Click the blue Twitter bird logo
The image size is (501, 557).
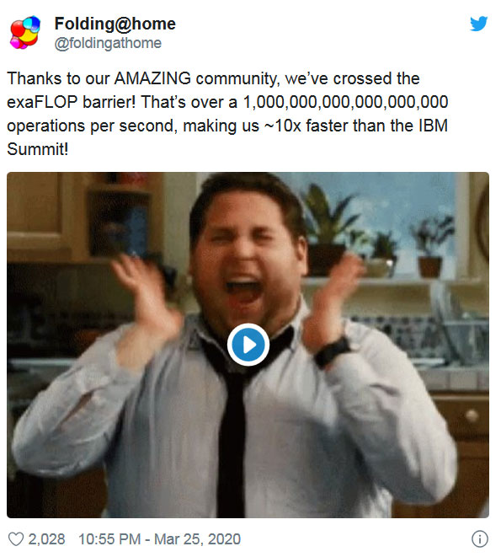478,24
